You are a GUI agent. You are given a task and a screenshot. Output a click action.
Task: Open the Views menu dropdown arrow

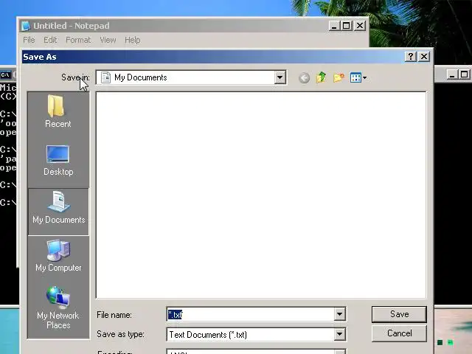tap(364, 78)
